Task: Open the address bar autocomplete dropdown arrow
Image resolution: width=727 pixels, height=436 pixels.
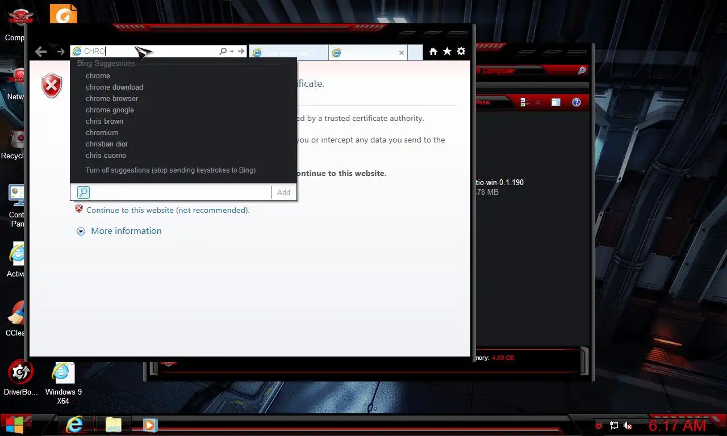Action: pyautogui.click(x=232, y=52)
